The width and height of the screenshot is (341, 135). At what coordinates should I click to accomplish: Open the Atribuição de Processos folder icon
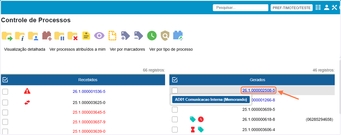tap(33, 36)
